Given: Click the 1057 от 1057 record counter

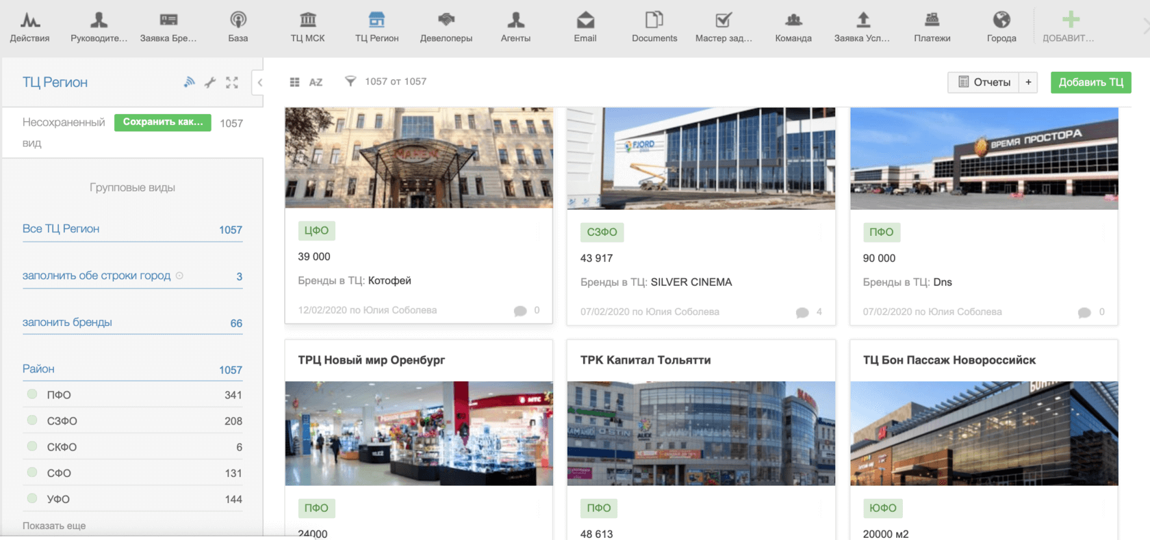Looking at the screenshot, I should point(396,81).
